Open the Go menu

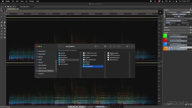[26, 1]
